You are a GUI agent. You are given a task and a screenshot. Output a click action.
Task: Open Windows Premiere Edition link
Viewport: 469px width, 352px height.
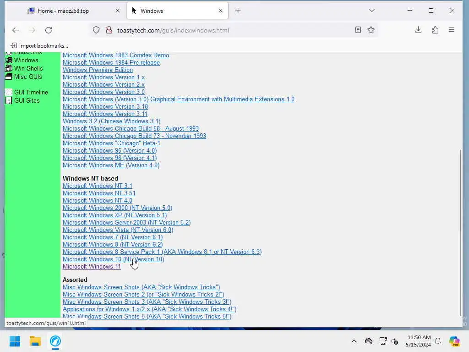tap(98, 70)
